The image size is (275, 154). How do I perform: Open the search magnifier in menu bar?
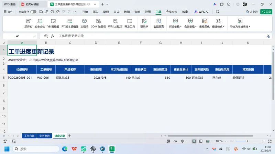218,12
